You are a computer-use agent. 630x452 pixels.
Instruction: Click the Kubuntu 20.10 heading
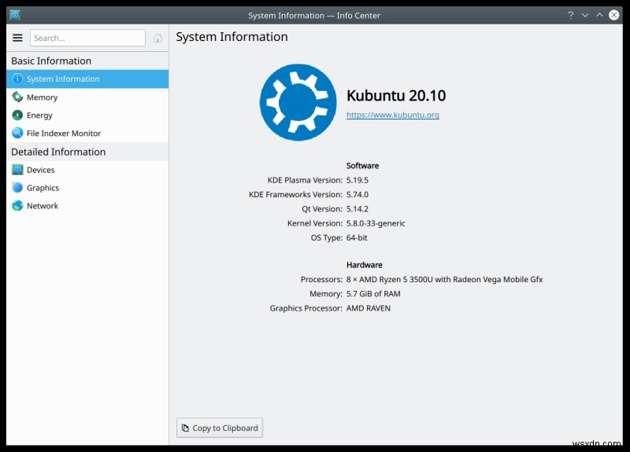coord(396,95)
